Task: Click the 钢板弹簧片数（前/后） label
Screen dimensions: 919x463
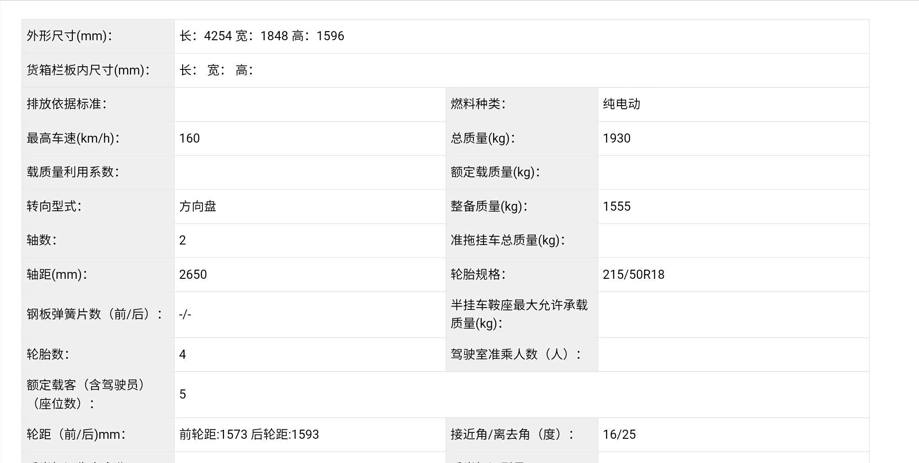Action: coord(94,314)
